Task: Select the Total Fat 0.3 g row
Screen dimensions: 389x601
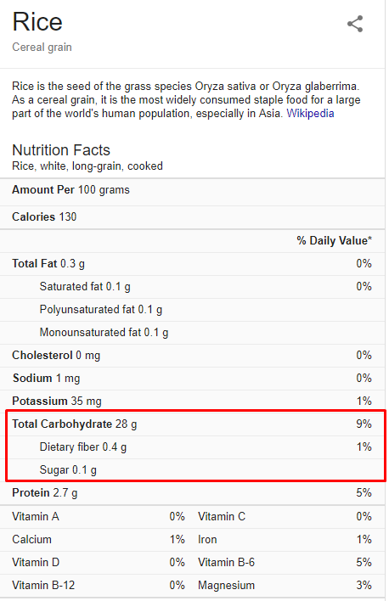Action: pyautogui.click(x=193, y=264)
